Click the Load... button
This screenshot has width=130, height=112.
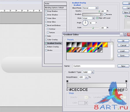tap(123, 51)
